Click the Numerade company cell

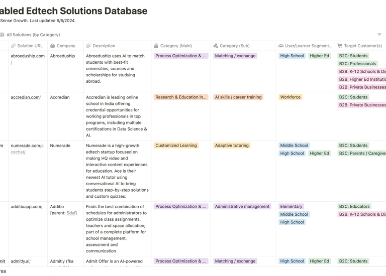coord(60,146)
